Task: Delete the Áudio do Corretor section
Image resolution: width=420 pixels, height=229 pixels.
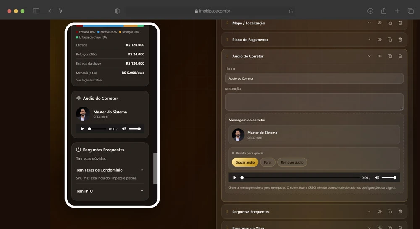Action: [400, 56]
